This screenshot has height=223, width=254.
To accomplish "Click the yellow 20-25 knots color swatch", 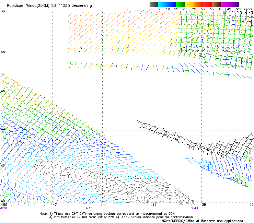I will [189, 4].
